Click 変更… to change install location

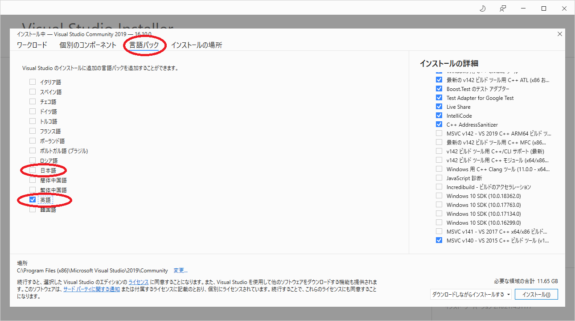pos(180,270)
